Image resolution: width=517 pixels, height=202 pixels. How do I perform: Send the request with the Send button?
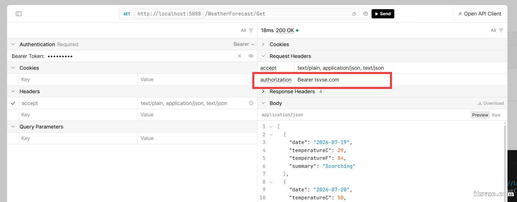click(382, 14)
